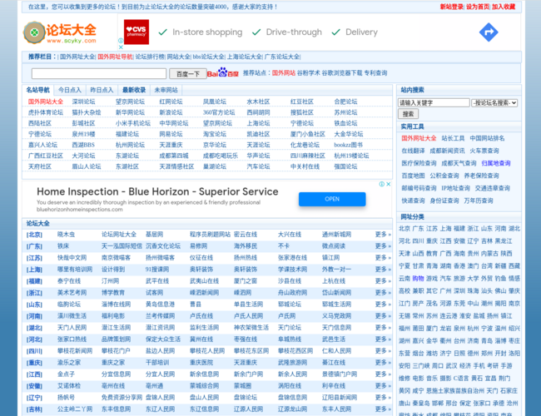Click the CVS pharmacy ad logo
Image resolution: width=541 pixels, height=416 pixels.
136,32
